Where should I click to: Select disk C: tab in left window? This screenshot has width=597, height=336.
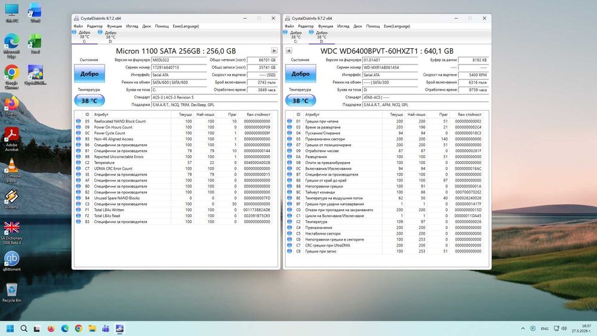point(85,36)
